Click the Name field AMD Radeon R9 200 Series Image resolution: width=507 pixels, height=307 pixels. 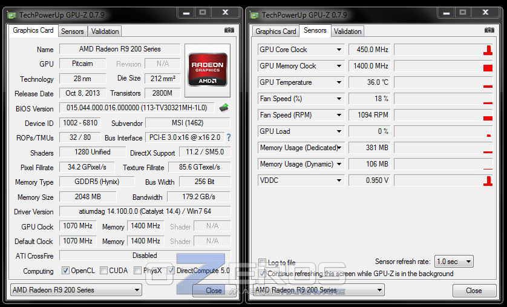coord(120,49)
